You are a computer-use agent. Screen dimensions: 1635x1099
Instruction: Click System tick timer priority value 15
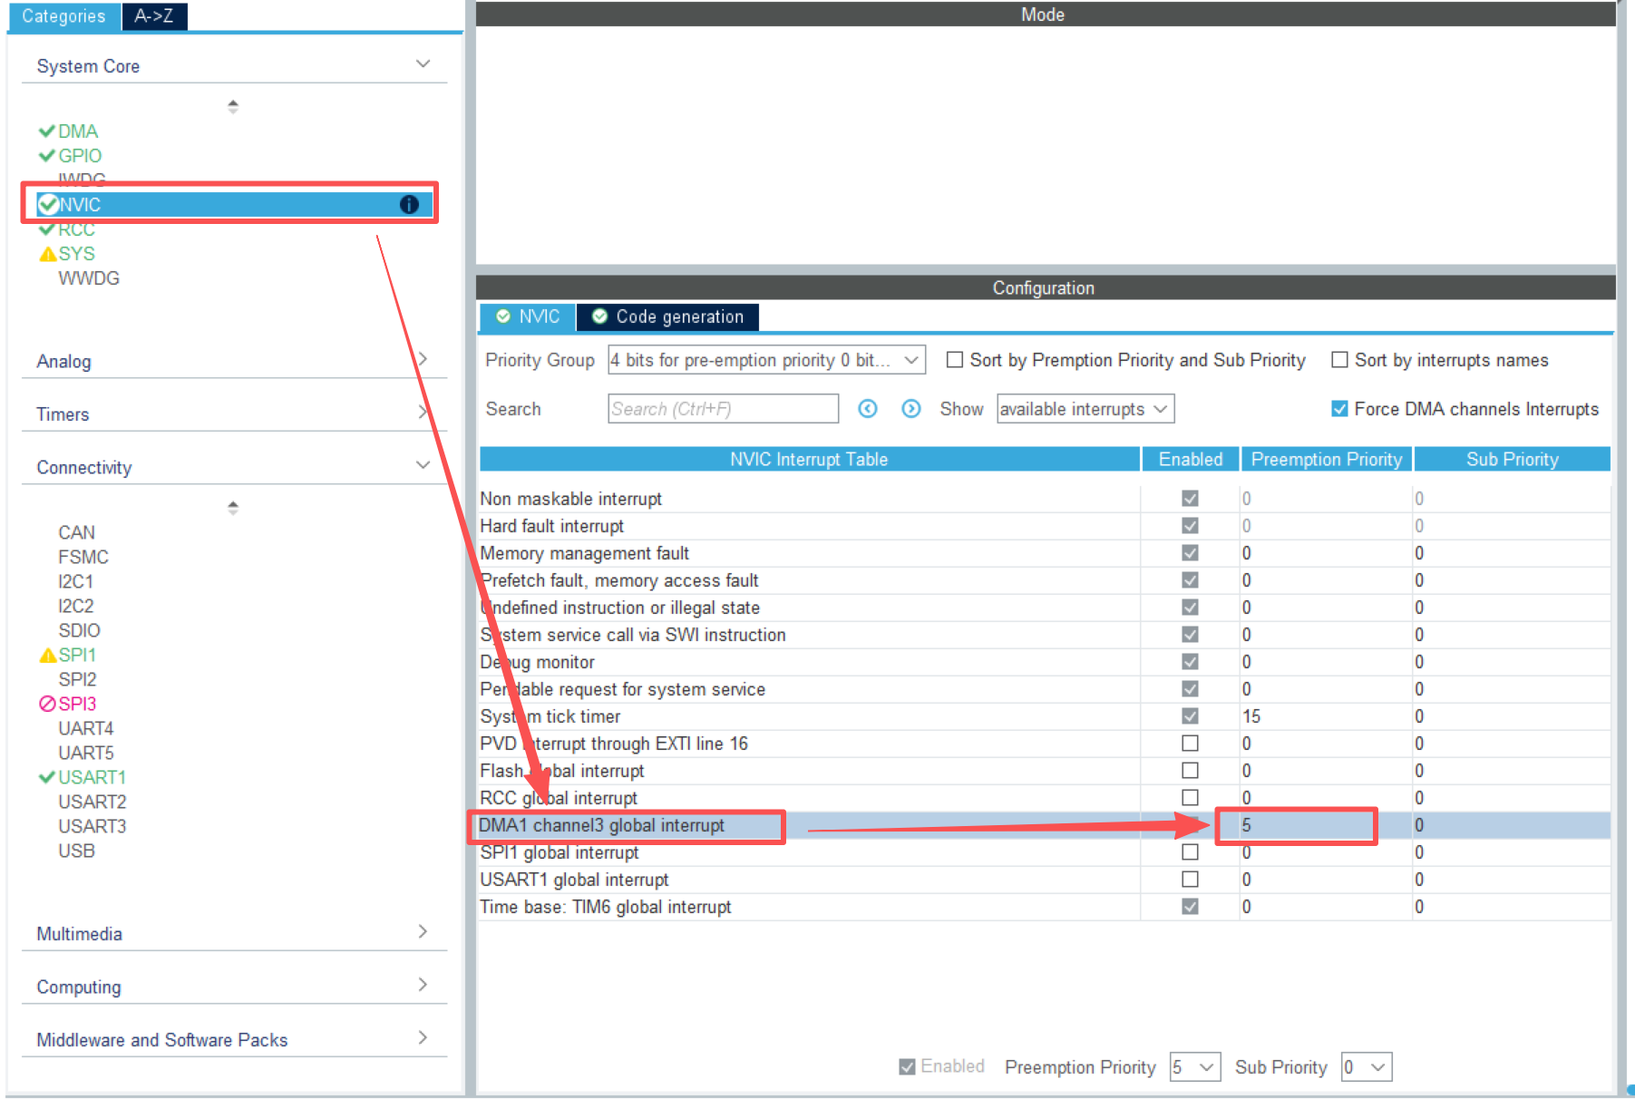1251,716
